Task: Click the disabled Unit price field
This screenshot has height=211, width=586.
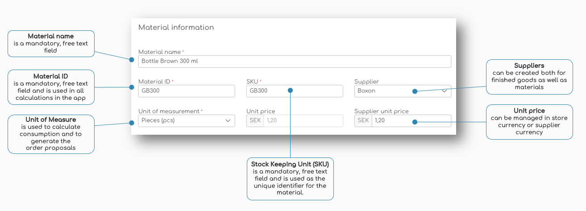Action: coord(303,121)
